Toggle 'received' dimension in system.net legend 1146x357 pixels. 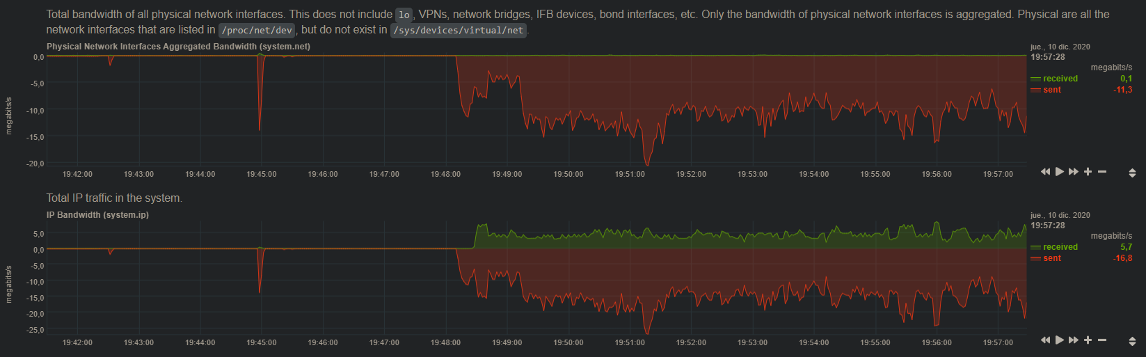tap(1060, 79)
